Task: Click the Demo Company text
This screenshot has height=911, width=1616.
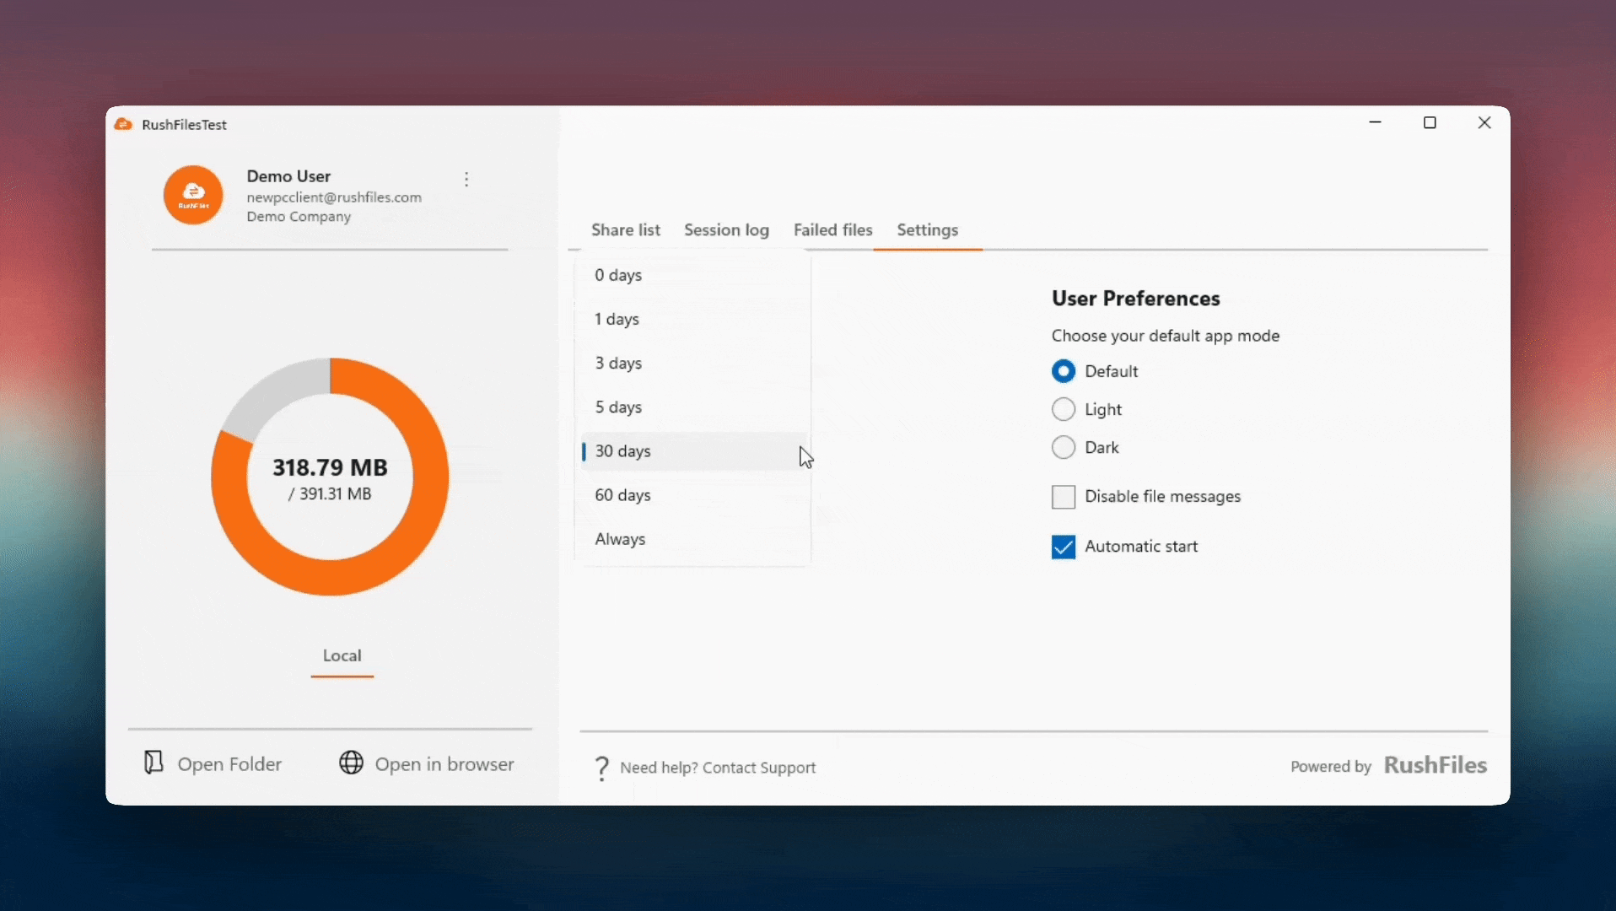Action: pos(299,217)
